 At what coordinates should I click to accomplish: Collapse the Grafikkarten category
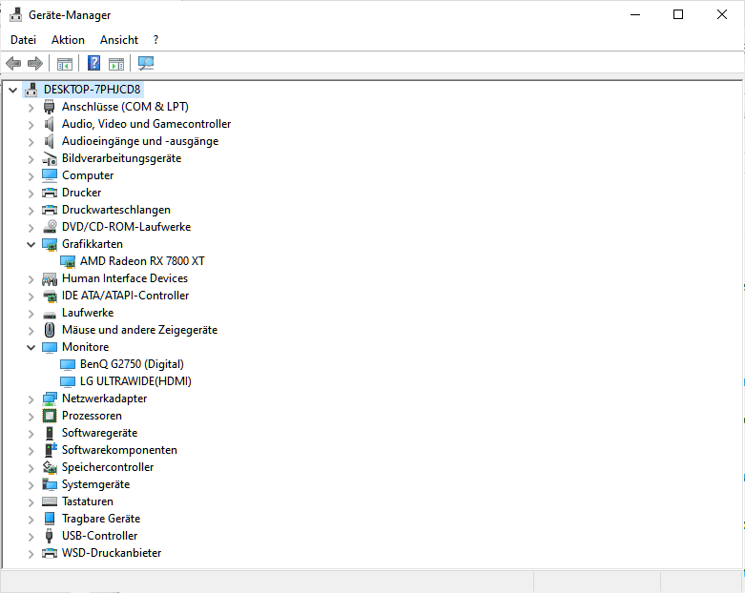click(x=31, y=244)
